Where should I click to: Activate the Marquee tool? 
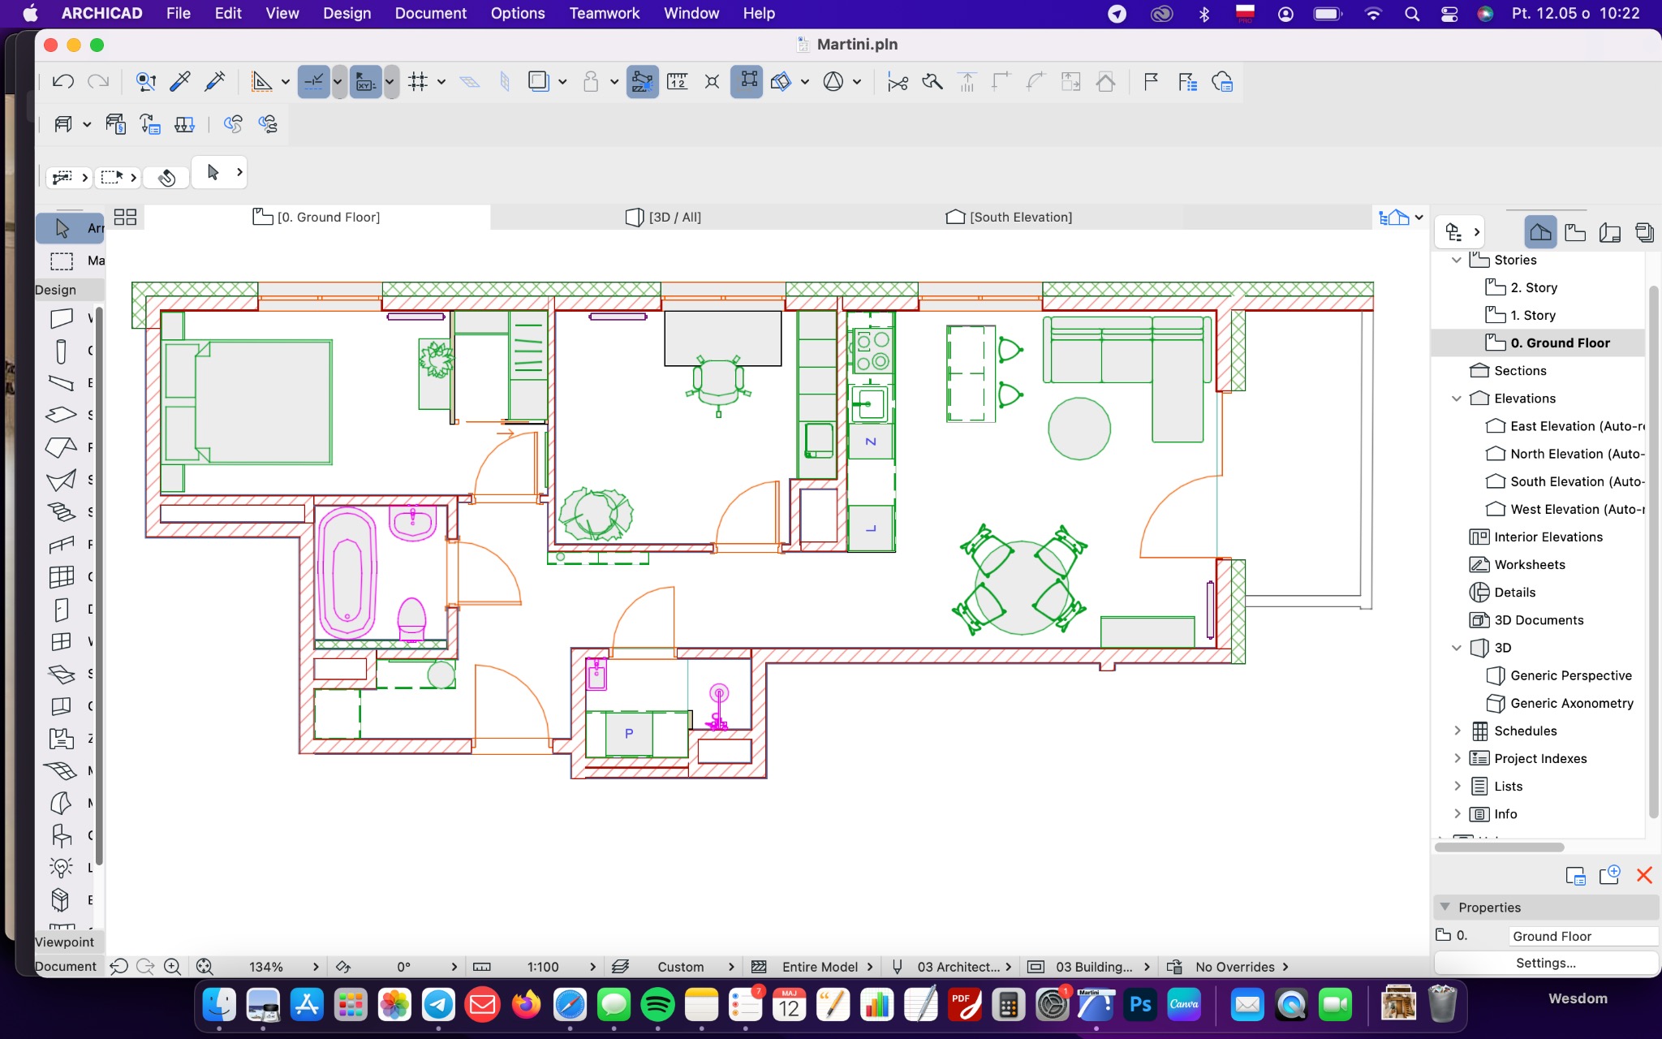tap(61, 261)
